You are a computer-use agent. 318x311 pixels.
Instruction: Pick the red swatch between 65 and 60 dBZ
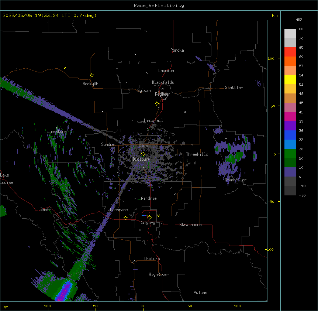290,52
